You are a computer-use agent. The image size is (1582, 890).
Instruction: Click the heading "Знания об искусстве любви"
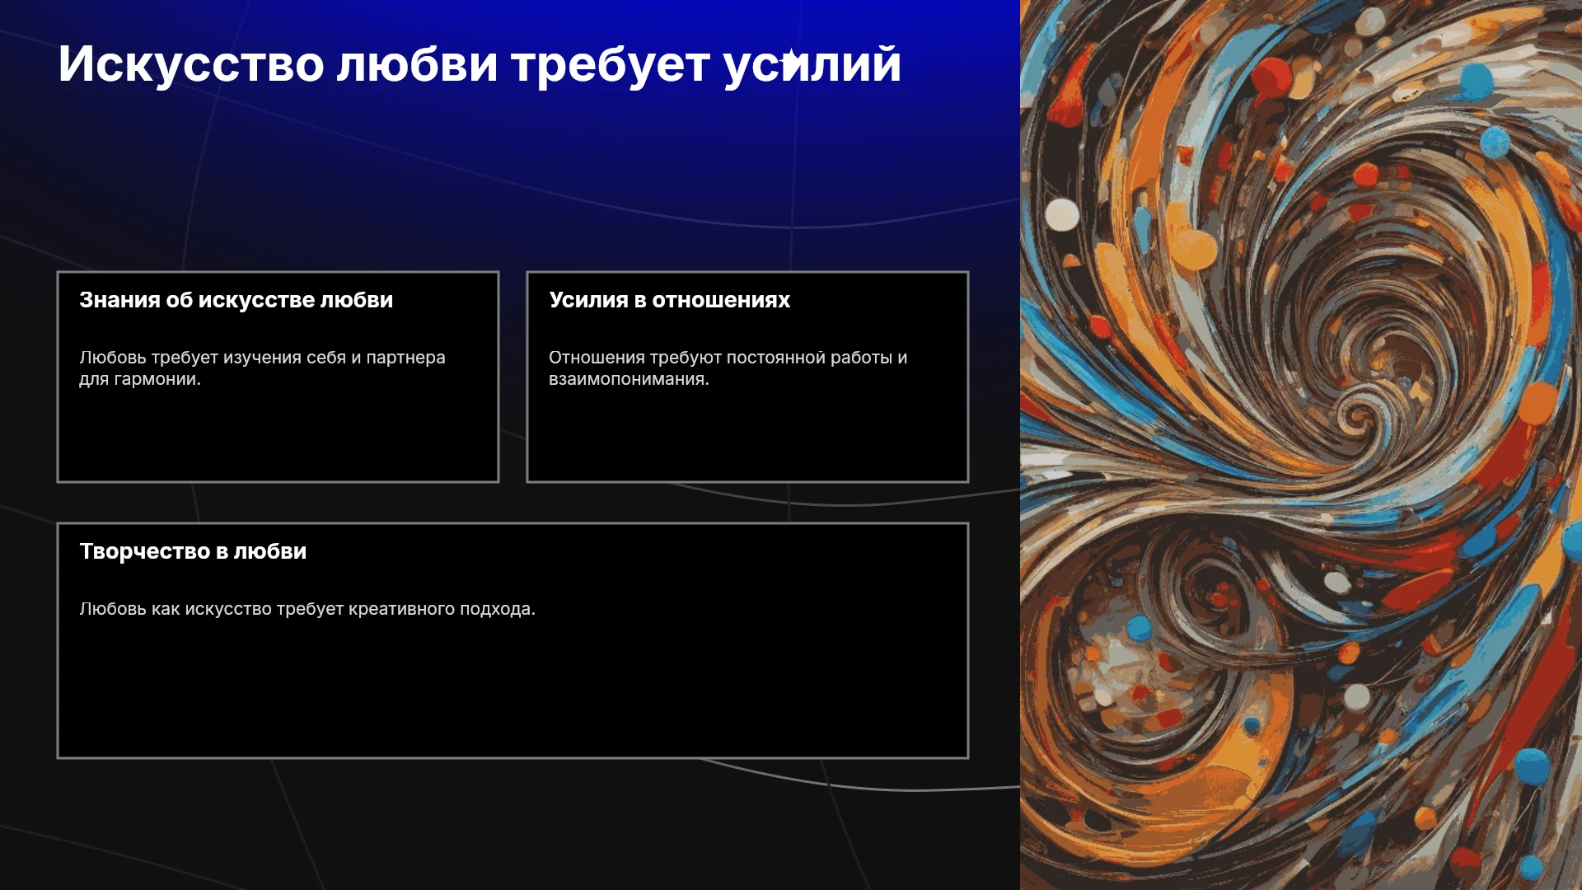point(236,300)
